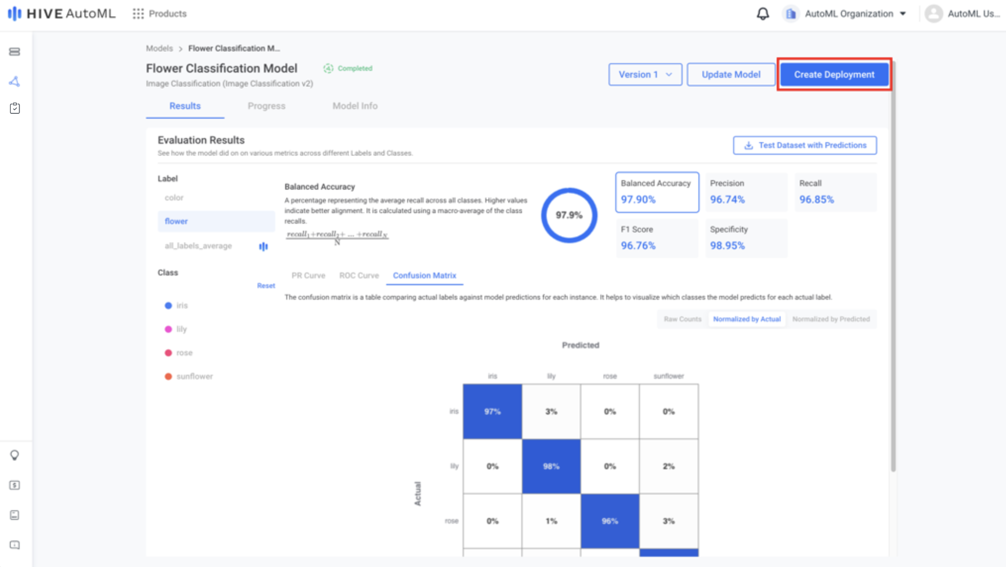Image resolution: width=1006 pixels, height=567 pixels.
Task: Expand the AutoML Organization dropdown
Action: tap(903, 14)
